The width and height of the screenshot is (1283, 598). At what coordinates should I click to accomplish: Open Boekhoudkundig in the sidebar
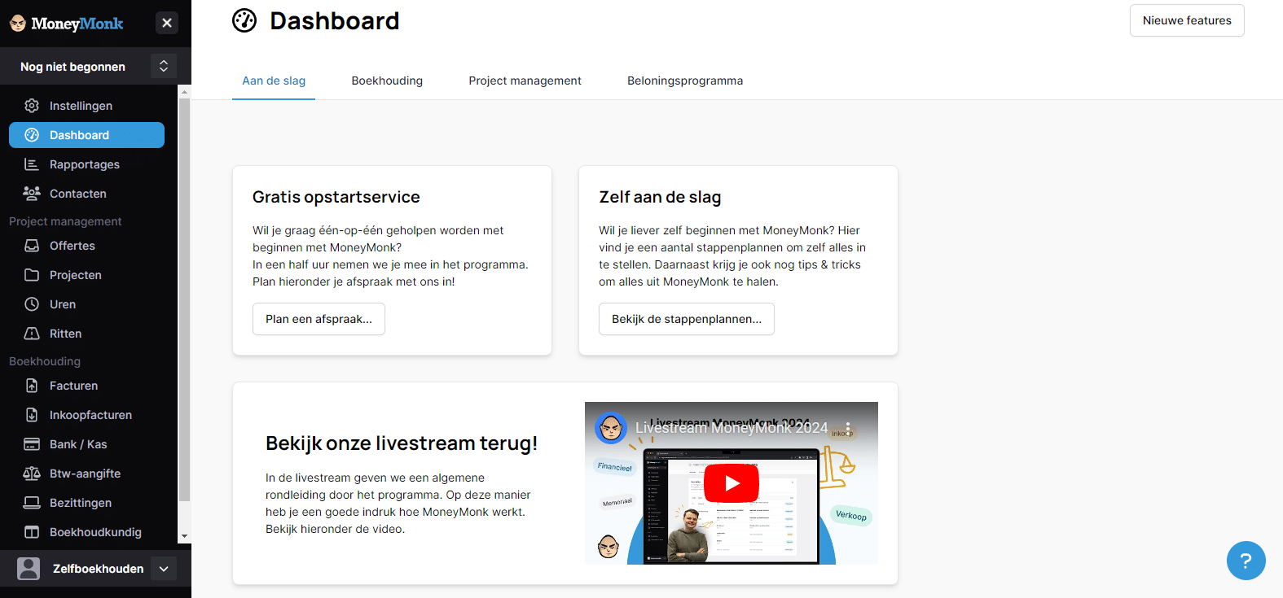pos(86,532)
